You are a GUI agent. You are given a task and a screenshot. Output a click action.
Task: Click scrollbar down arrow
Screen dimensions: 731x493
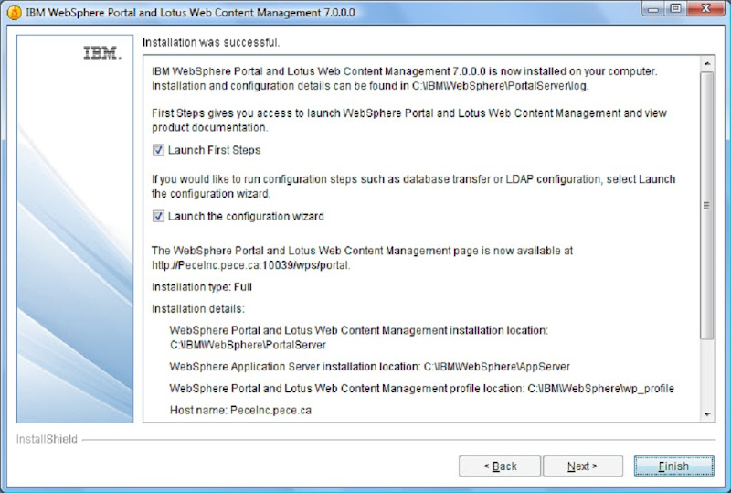[x=707, y=414]
